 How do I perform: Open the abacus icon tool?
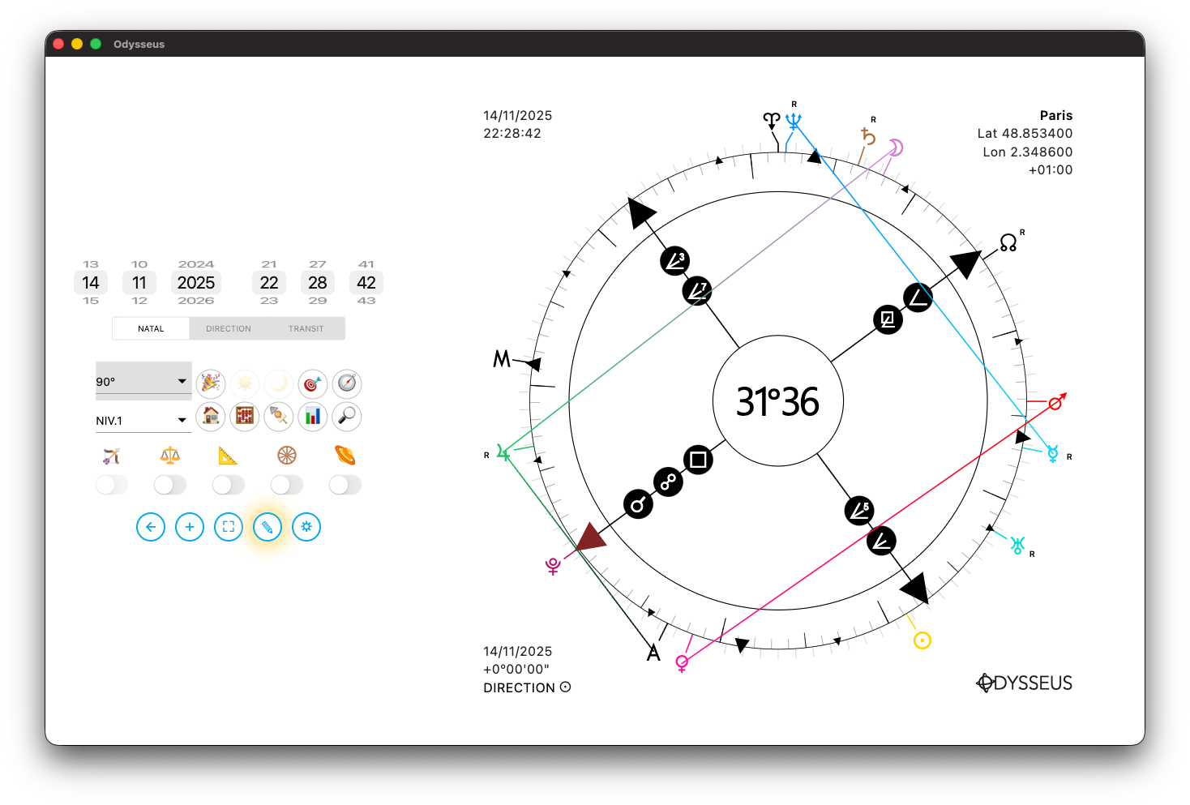tap(245, 416)
